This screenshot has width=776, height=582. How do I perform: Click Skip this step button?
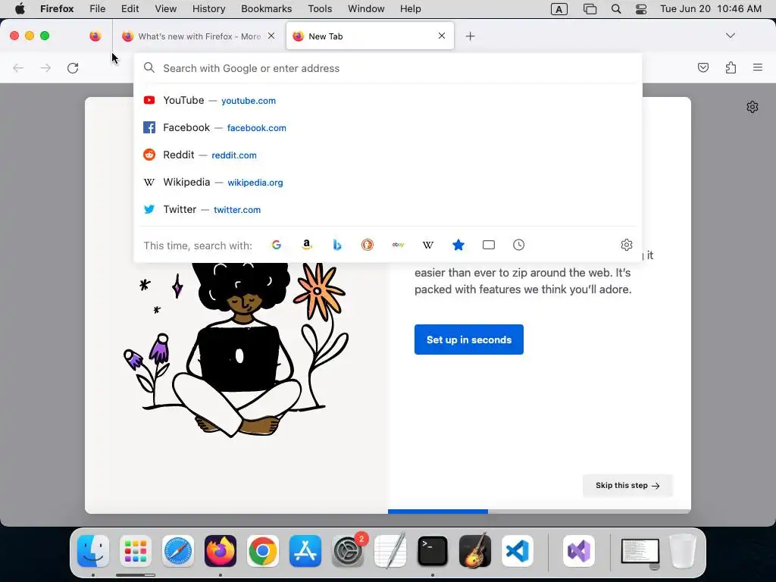[627, 486]
